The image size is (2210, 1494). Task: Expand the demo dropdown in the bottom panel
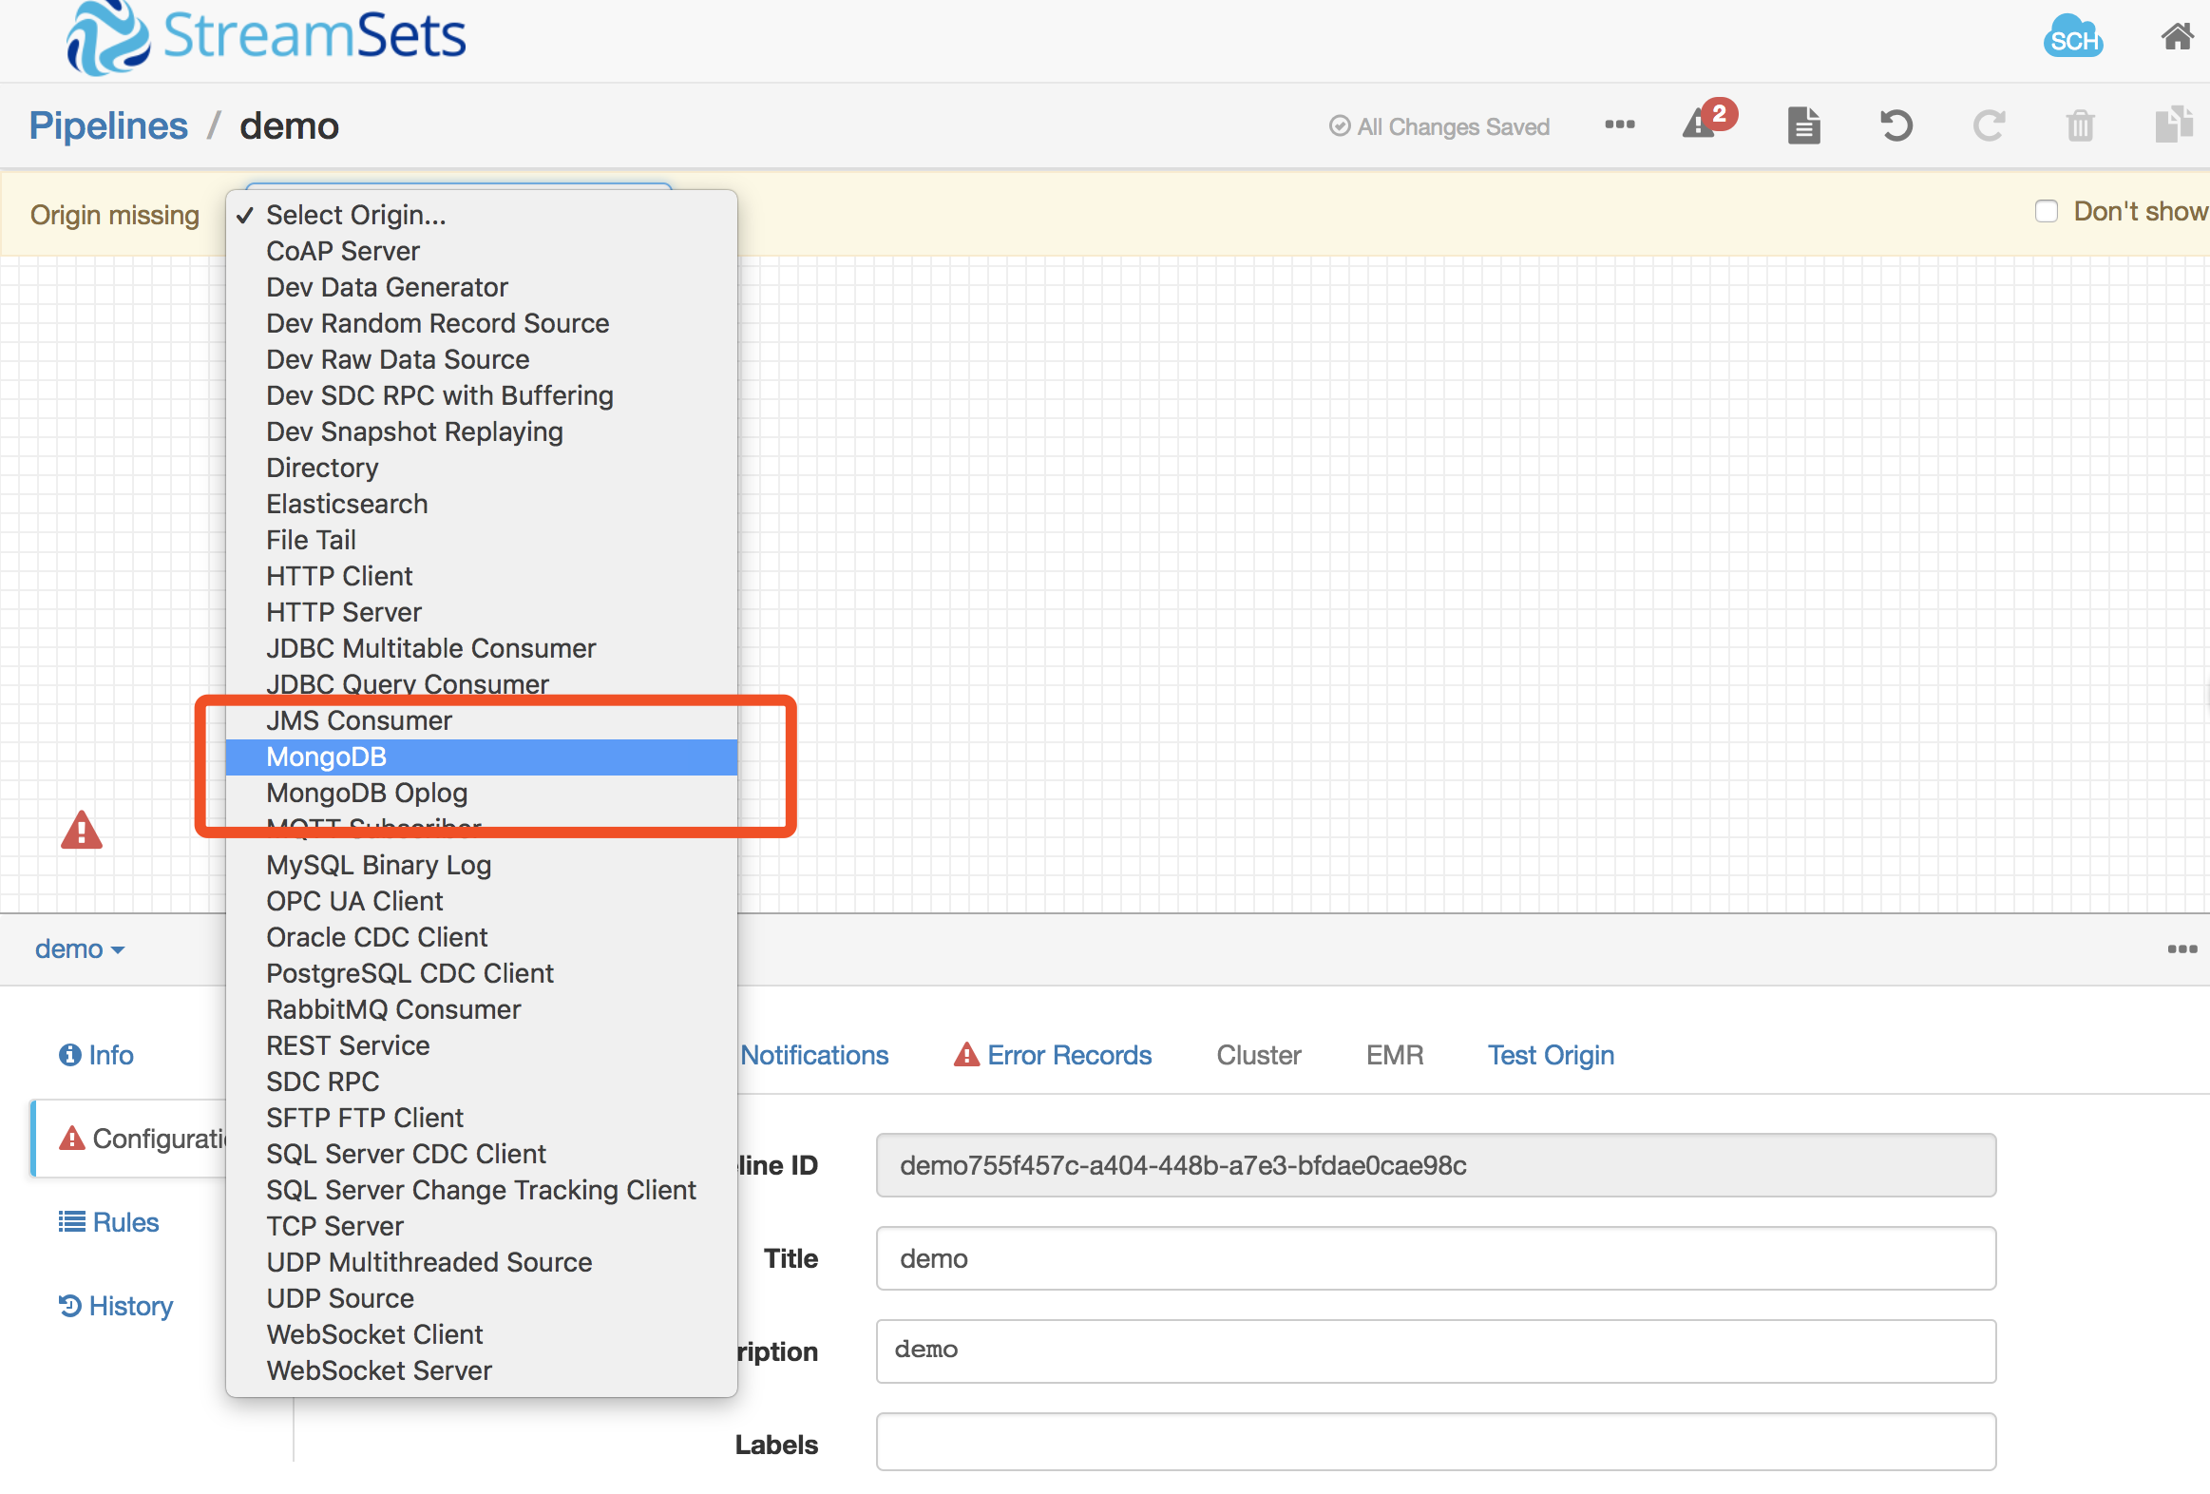click(80, 949)
